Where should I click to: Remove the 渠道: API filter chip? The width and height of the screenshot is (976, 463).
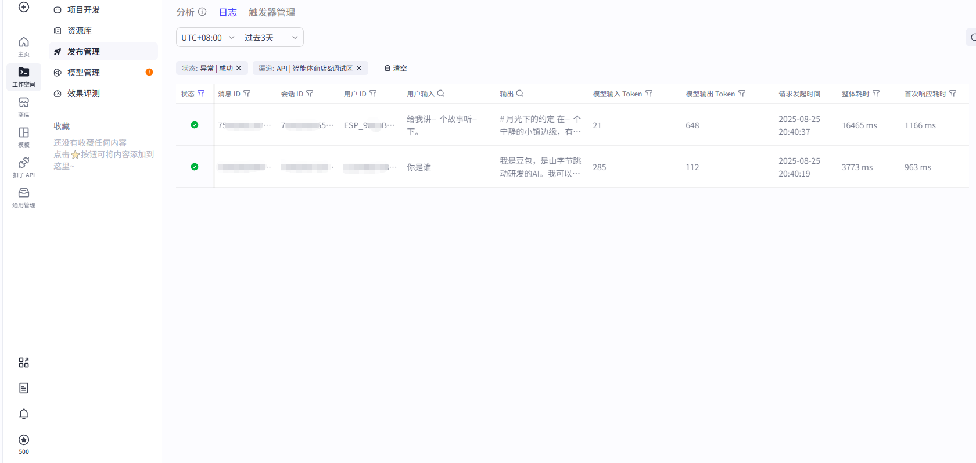click(359, 68)
